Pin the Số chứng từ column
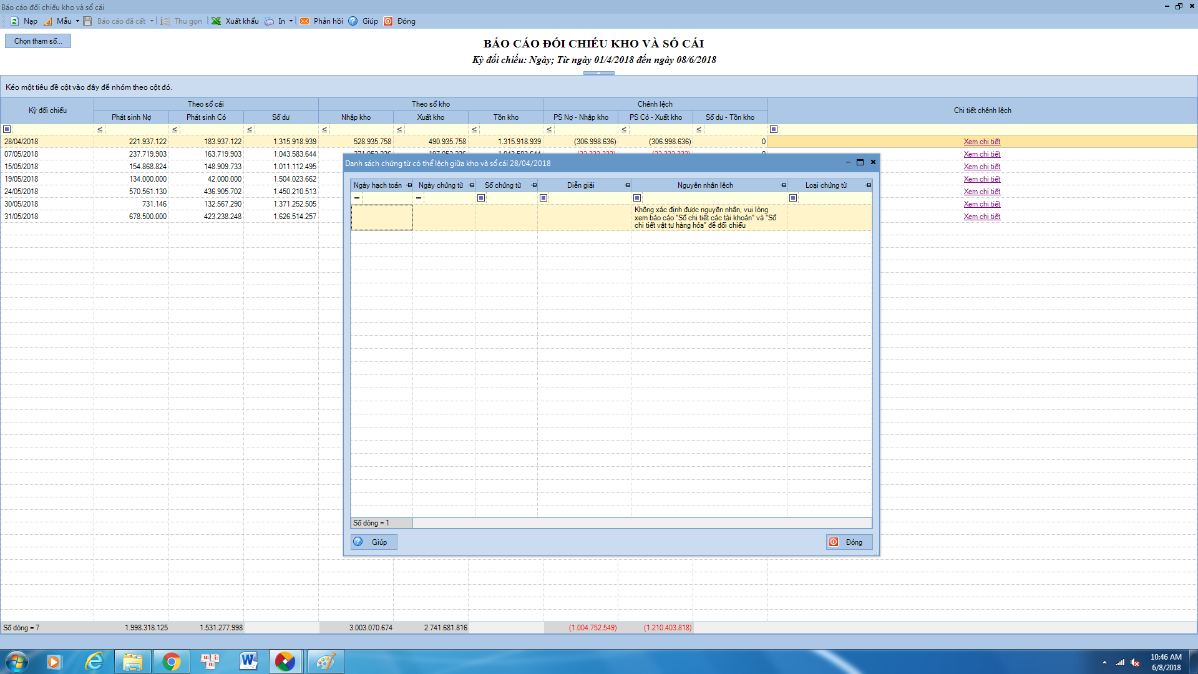The height and width of the screenshot is (674, 1198). (534, 185)
